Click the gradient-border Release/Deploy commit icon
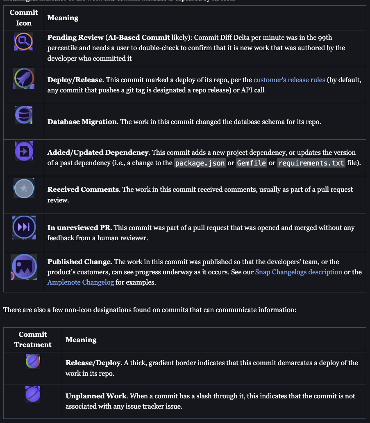 [33, 361]
